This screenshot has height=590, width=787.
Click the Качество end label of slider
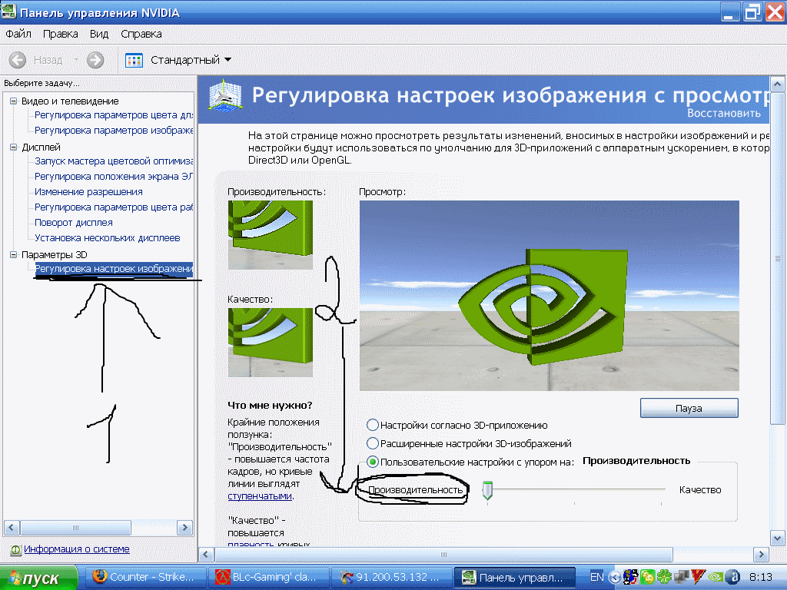(699, 489)
